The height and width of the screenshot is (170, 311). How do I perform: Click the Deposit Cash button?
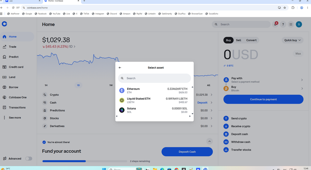point(187,152)
